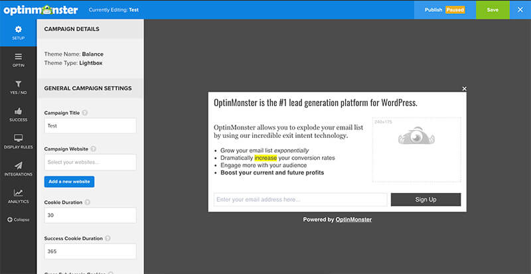The image size is (531, 274).
Task: Click the exit intent technology paragraph
Action: pyautogui.click(x=288, y=131)
